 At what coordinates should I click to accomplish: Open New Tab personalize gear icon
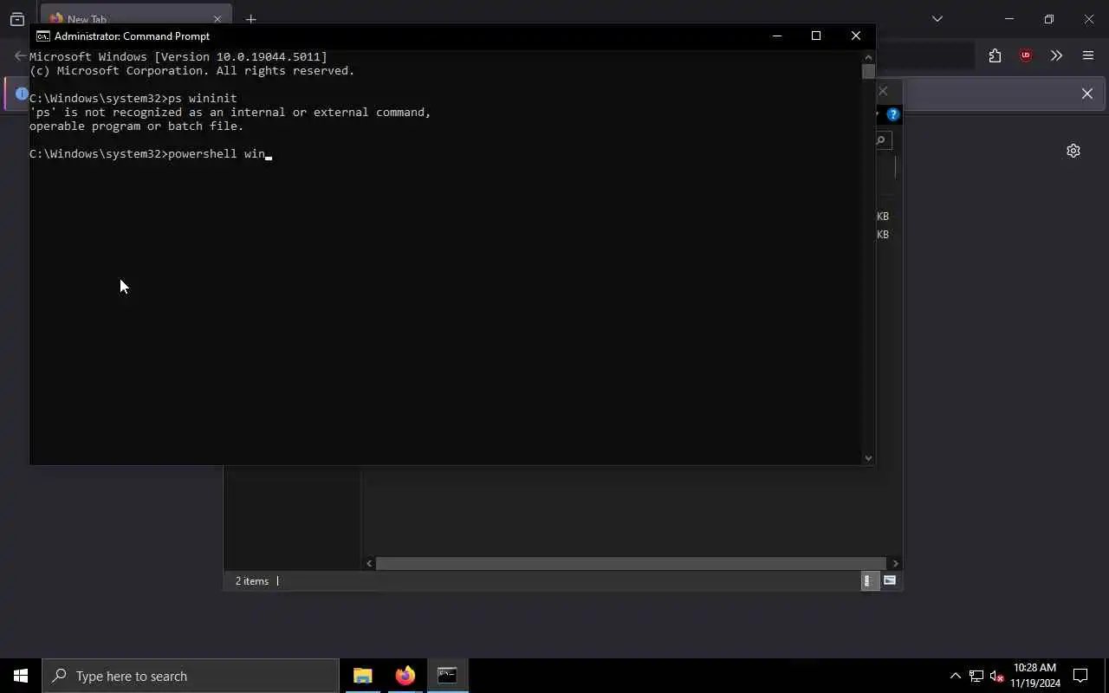click(x=1073, y=151)
